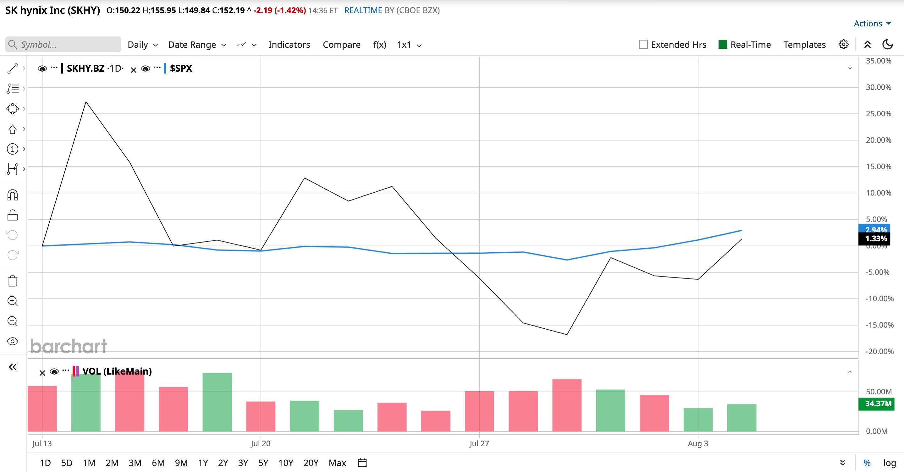This screenshot has height=472, width=904.
Task: Open the Indicators panel
Action: pos(289,45)
